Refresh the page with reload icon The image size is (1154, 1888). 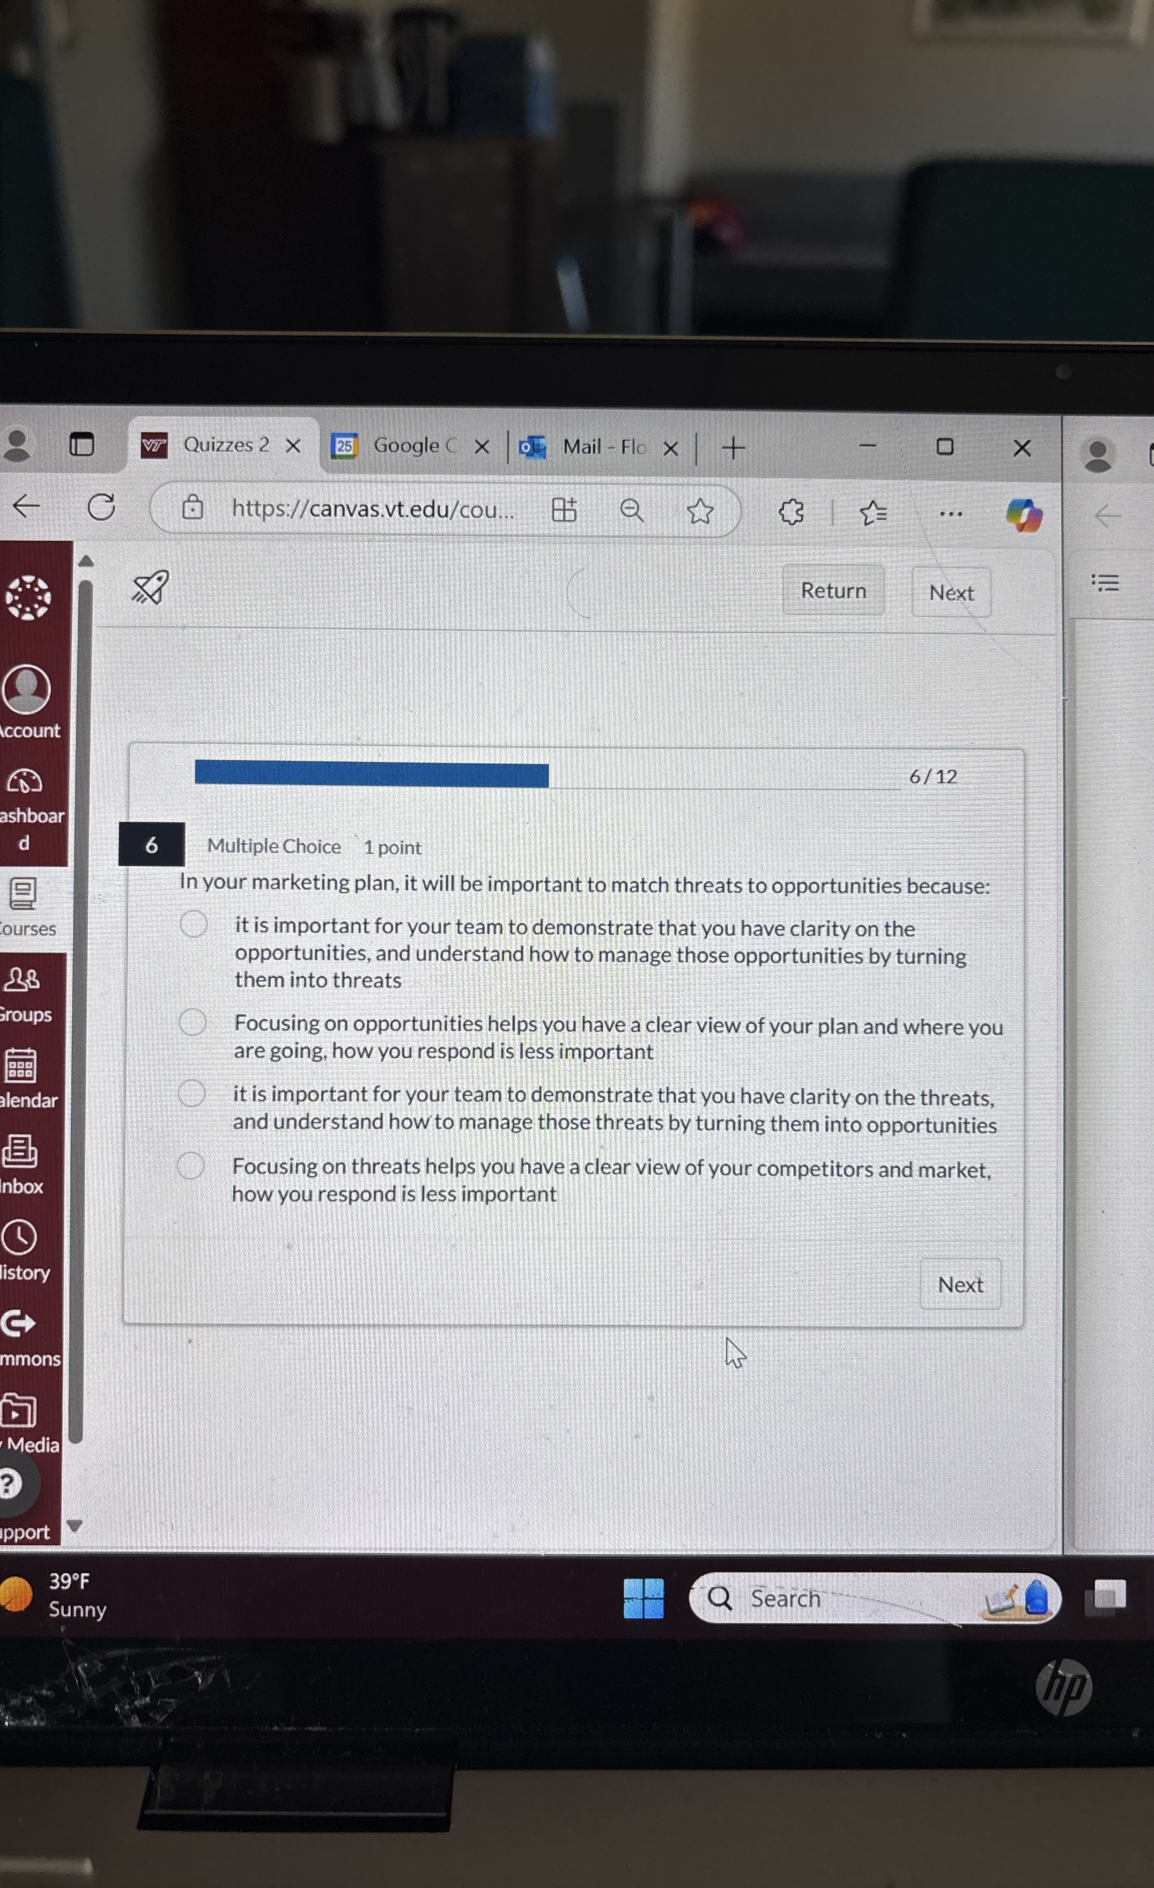101,507
